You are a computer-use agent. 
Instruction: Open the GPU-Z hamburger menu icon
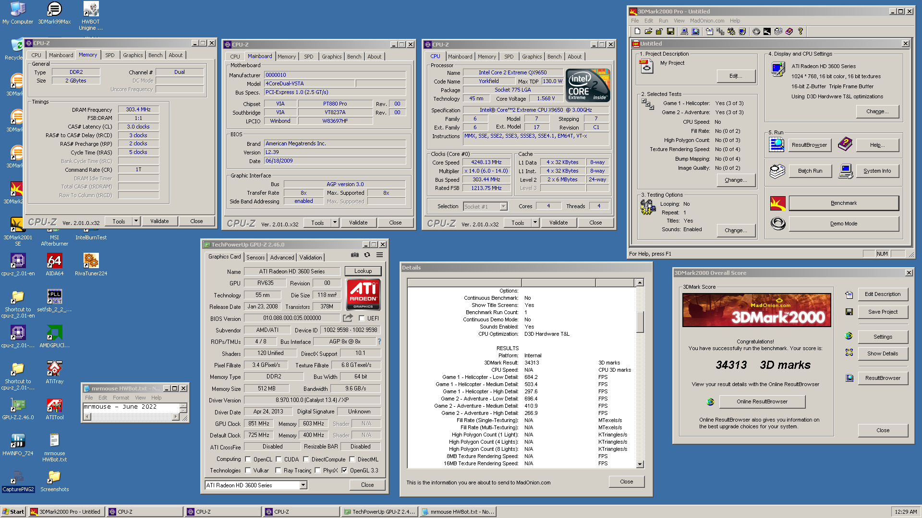pyautogui.click(x=379, y=255)
